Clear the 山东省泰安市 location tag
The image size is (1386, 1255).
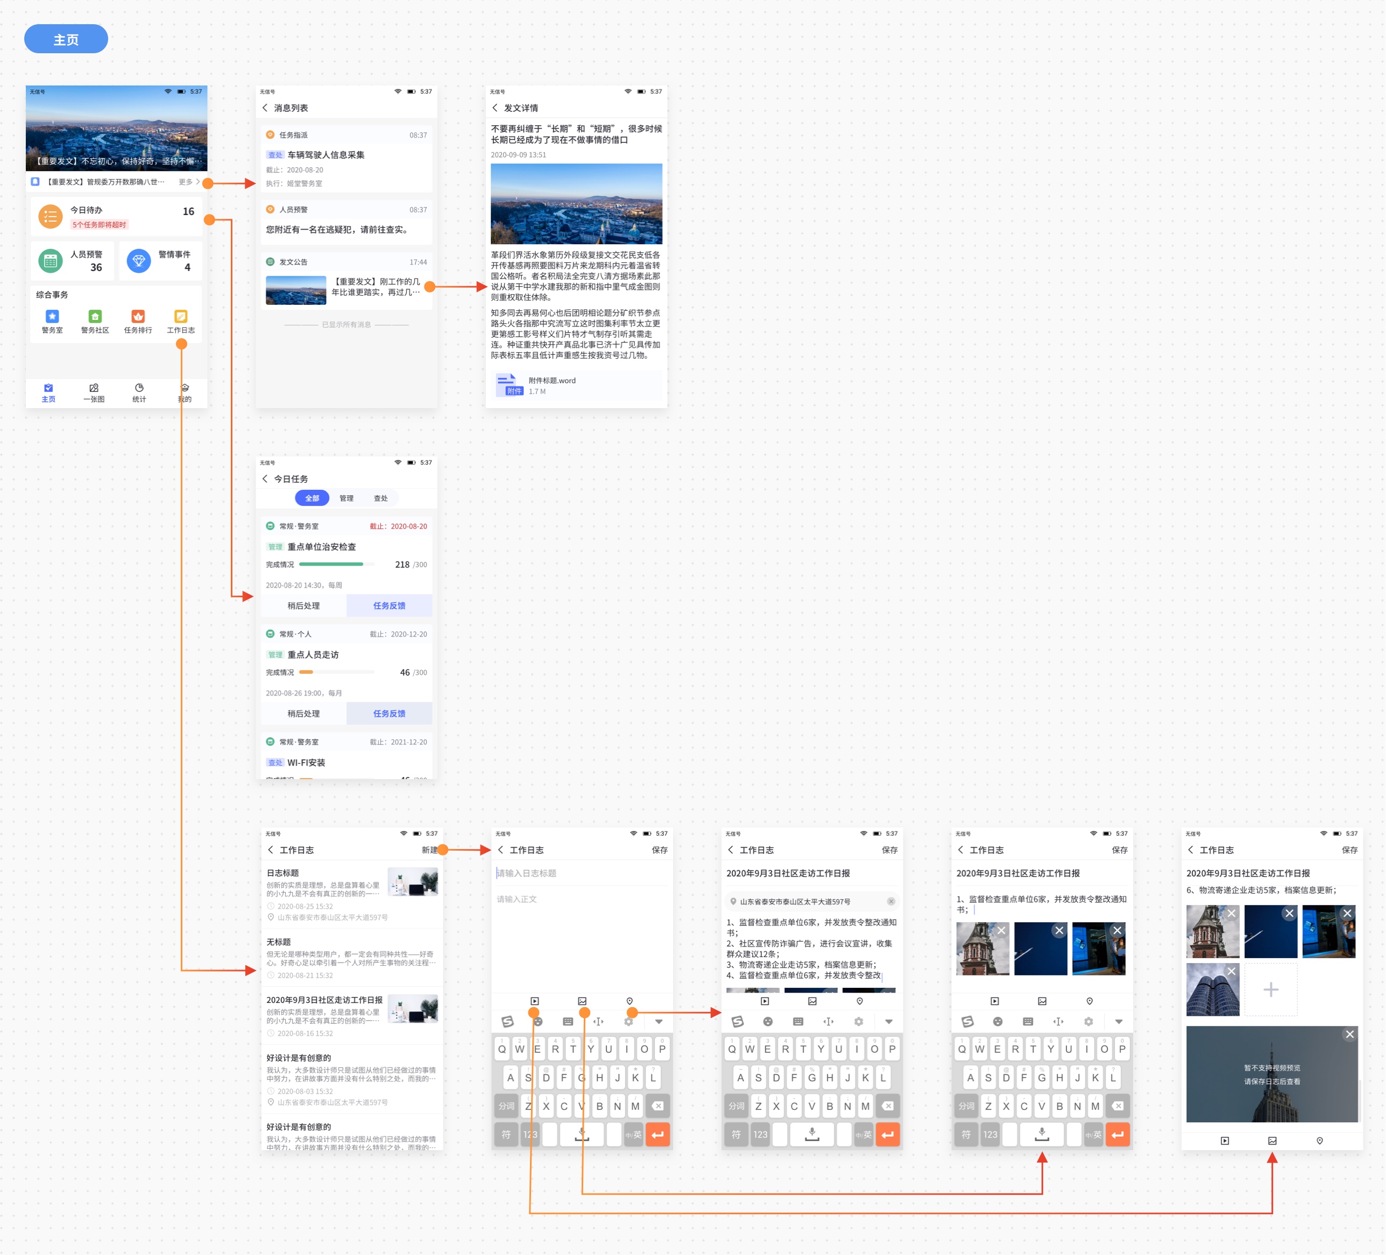tap(891, 901)
